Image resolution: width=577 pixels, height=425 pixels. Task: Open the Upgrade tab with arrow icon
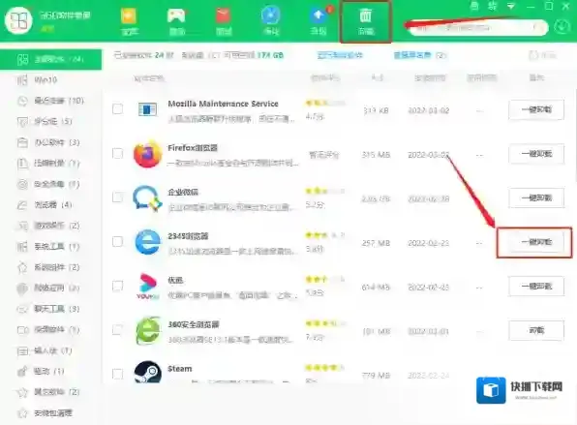pyautogui.click(x=319, y=21)
